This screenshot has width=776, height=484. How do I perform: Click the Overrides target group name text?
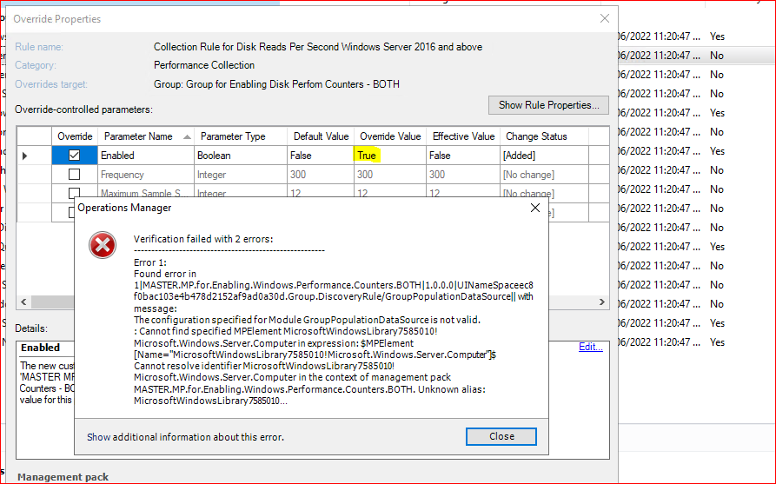(276, 84)
